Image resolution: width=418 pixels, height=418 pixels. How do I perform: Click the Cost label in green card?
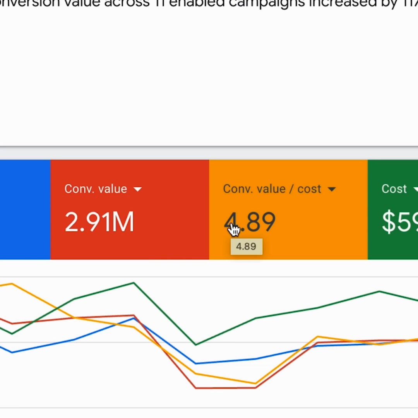click(x=394, y=189)
